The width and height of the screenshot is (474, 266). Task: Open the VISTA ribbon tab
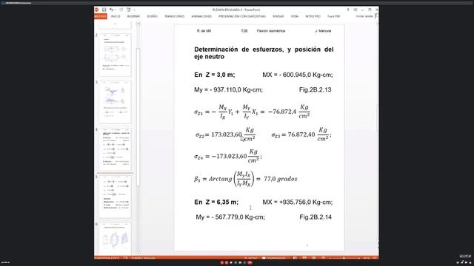[x=295, y=16]
